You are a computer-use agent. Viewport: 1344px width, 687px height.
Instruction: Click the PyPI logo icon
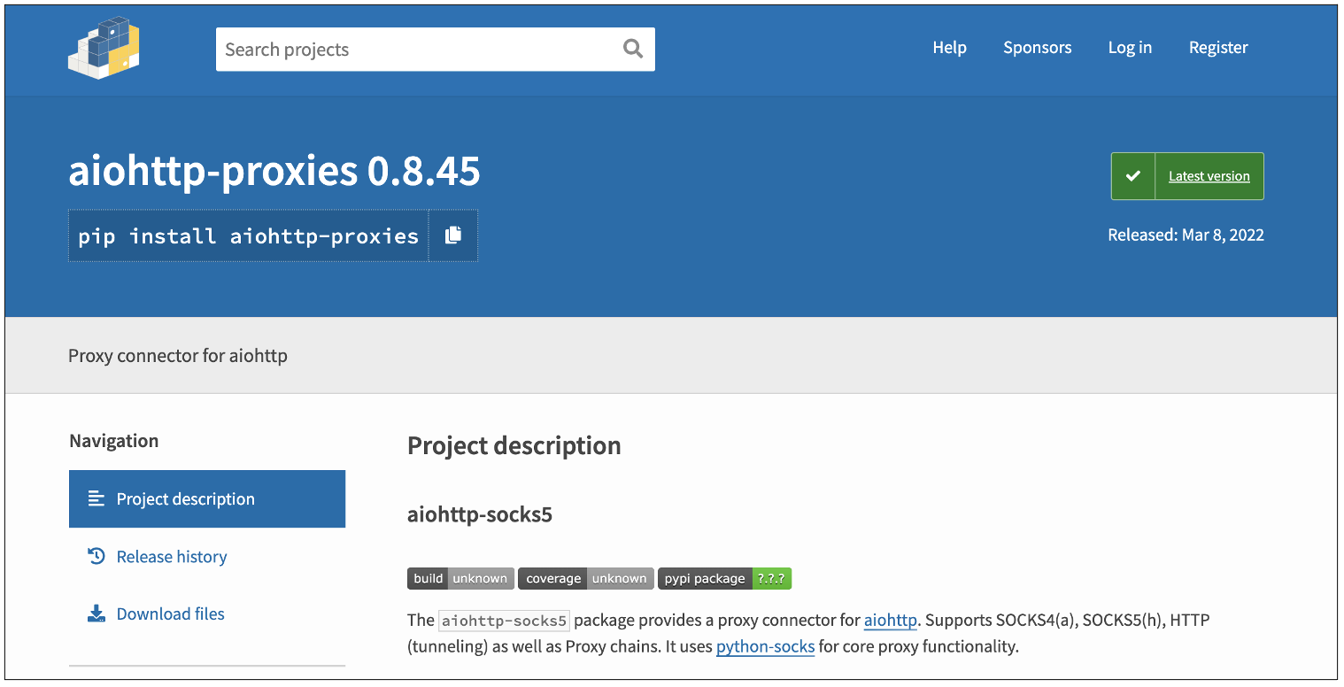(104, 49)
